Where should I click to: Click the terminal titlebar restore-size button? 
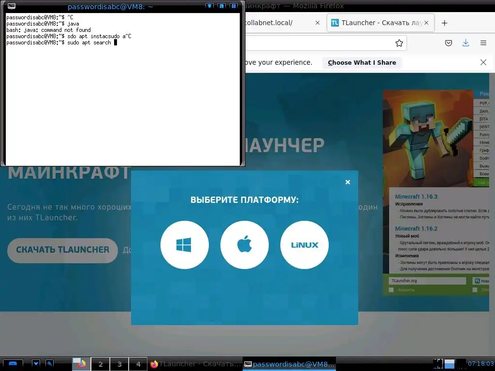[221, 6]
